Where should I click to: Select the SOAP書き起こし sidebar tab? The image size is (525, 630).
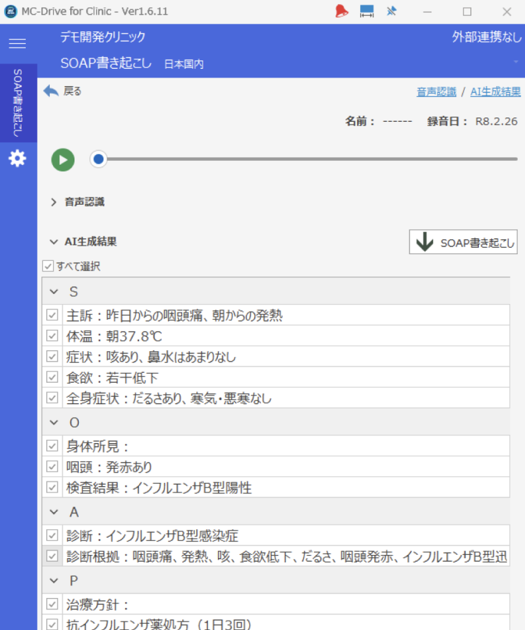coord(18,103)
